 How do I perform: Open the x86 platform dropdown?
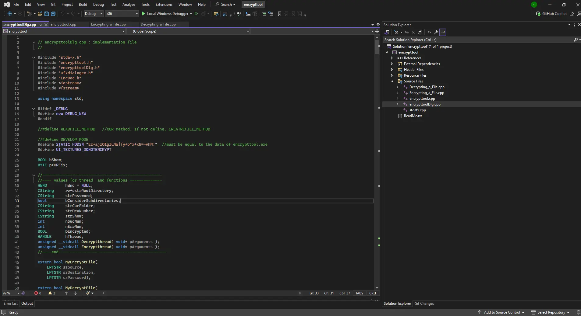click(122, 14)
